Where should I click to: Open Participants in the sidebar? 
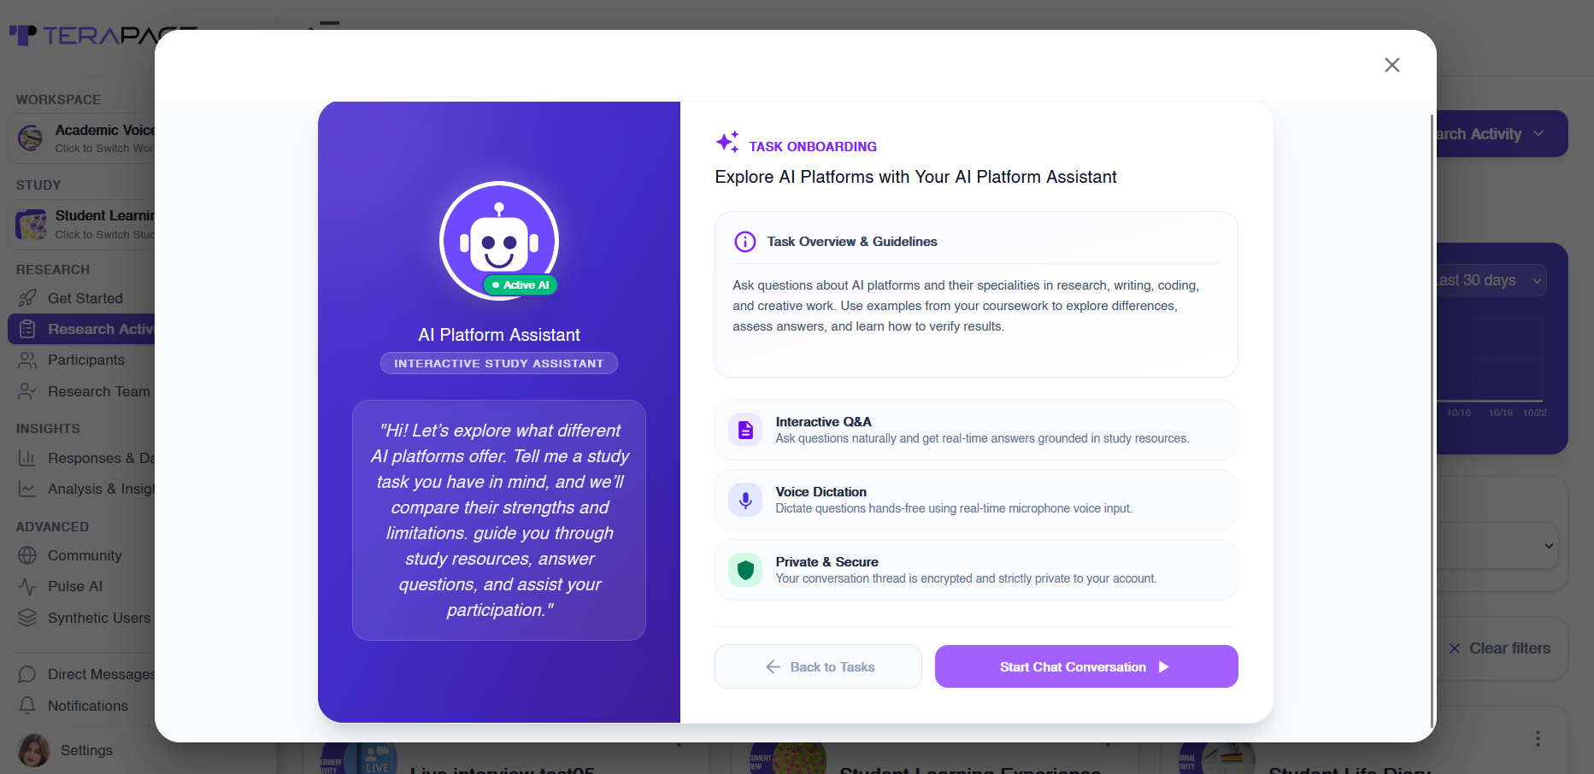[85, 360]
